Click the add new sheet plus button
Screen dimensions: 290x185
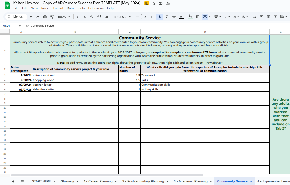click(13, 181)
